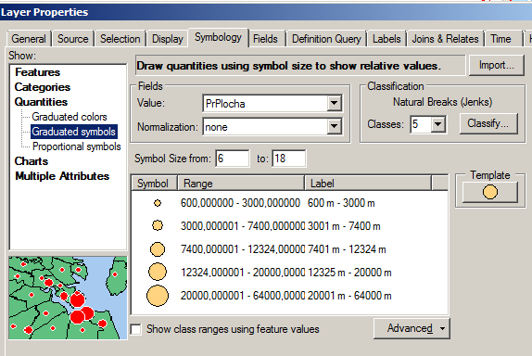The width and height of the screenshot is (532, 356).
Task: Click symbol for 600 m - 3000 m class
Action: tap(158, 203)
